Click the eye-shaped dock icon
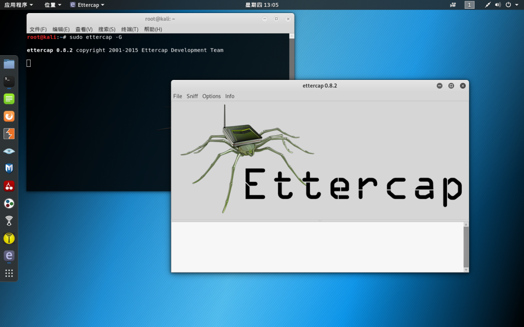Screen dimensions: 524x327 click(x=9, y=151)
